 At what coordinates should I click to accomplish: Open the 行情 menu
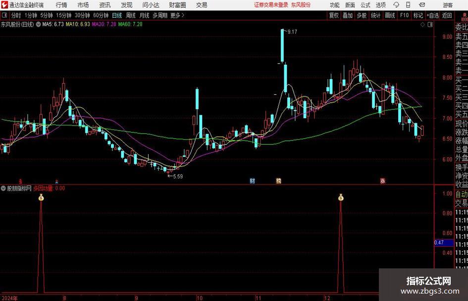point(61,5)
